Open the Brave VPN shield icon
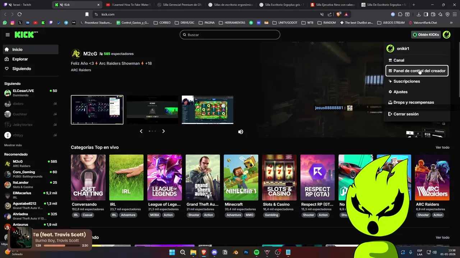460x258 pixels. click(447, 14)
